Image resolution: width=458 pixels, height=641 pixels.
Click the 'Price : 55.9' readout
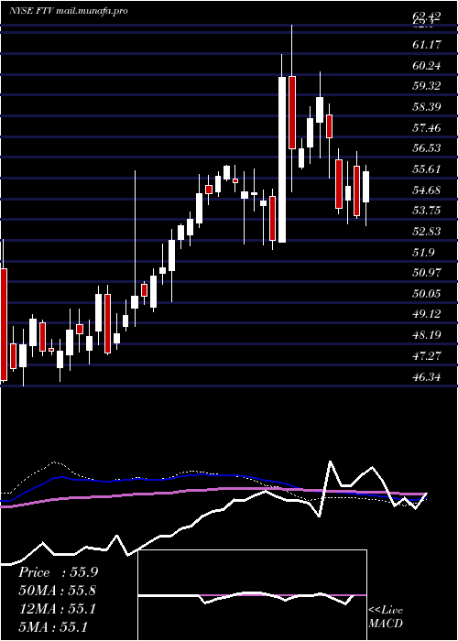click(58, 572)
